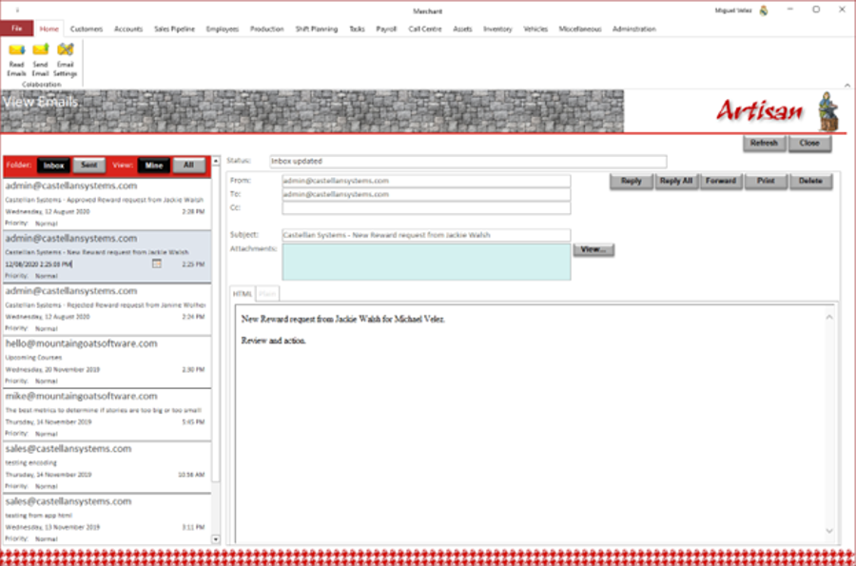Forward the selected email

[x=721, y=181]
